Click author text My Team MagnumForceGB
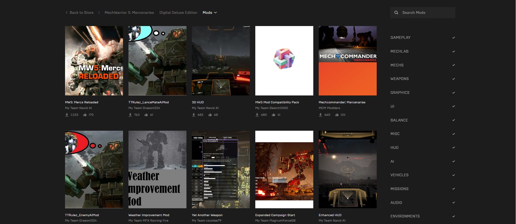This screenshot has width=516, height=224. click(275, 220)
